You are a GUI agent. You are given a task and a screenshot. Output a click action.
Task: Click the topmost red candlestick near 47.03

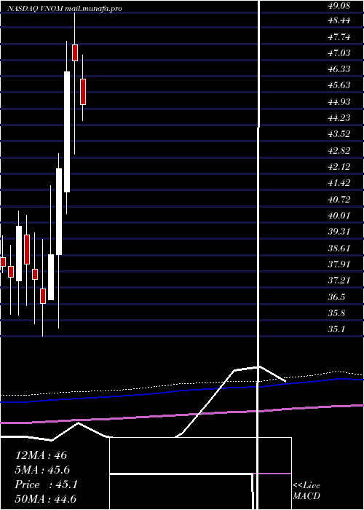(x=75, y=52)
